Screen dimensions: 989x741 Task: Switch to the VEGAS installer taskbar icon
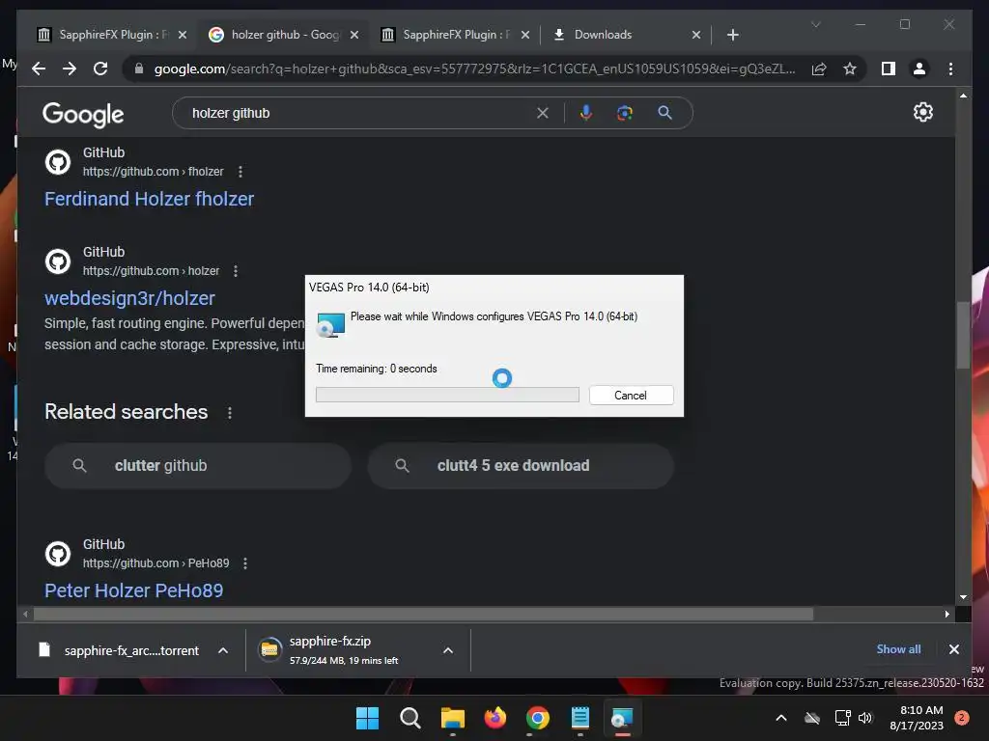coord(622,718)
